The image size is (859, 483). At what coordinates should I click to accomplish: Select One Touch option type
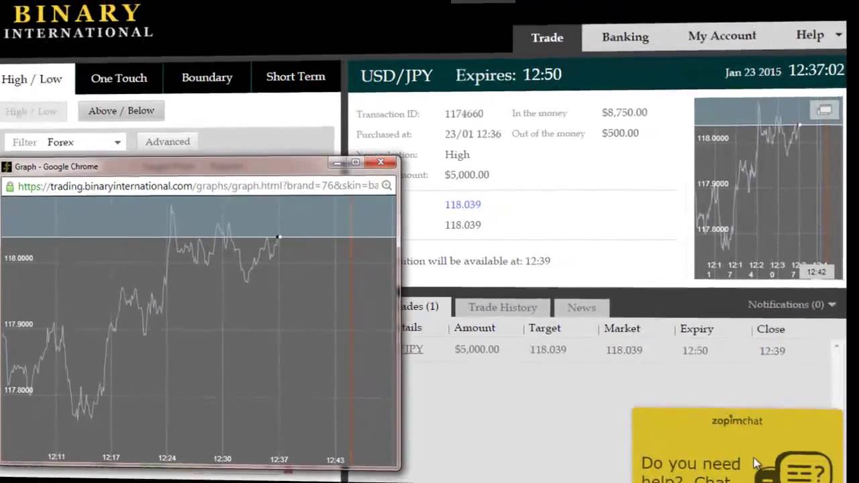coord(119,78)
